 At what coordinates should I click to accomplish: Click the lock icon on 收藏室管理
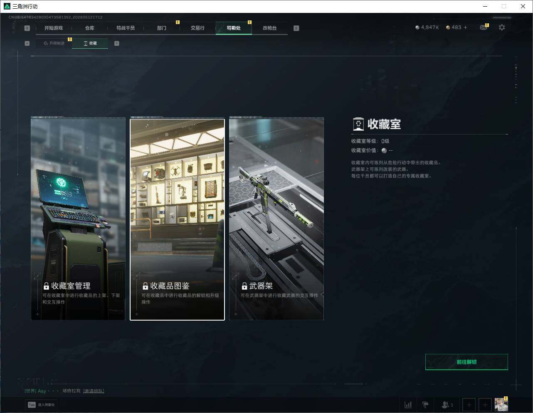pyautogui.click(x=46, y=286)
